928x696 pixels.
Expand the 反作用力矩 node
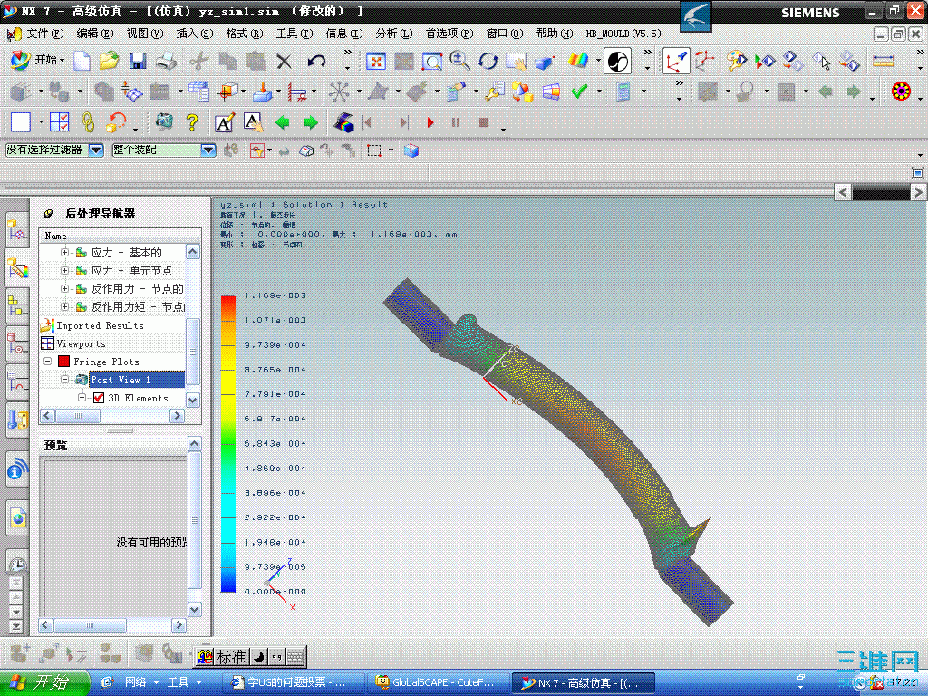click(64, 306)
